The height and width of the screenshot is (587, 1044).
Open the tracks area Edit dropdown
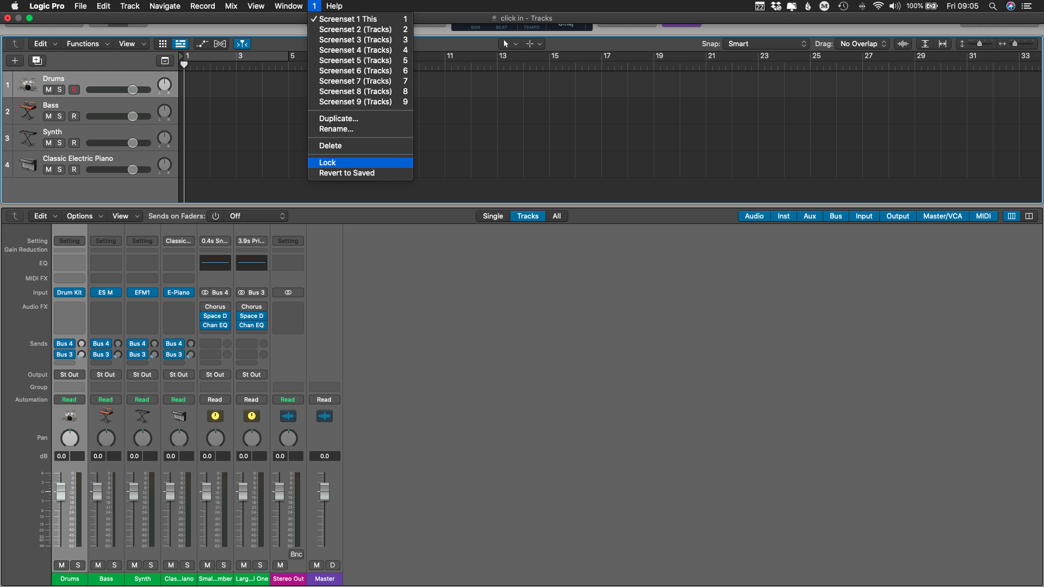[x=45, y=43]
